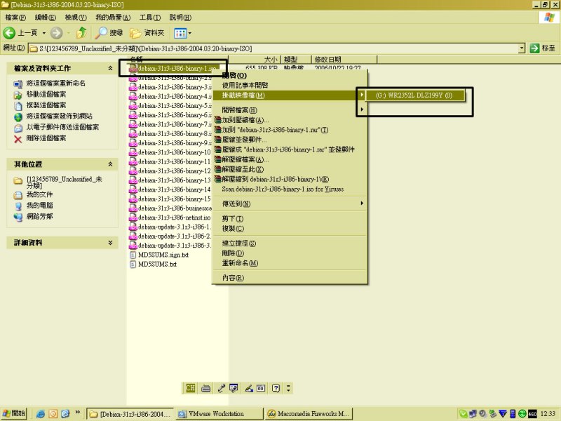Launch Internet Explorer from Quick Launch
The height and width of the screenshot is (421, 561).
(41, 414)
